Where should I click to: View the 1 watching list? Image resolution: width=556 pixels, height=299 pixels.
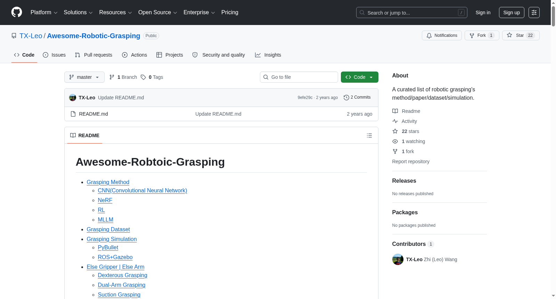(x=409, y=141)
